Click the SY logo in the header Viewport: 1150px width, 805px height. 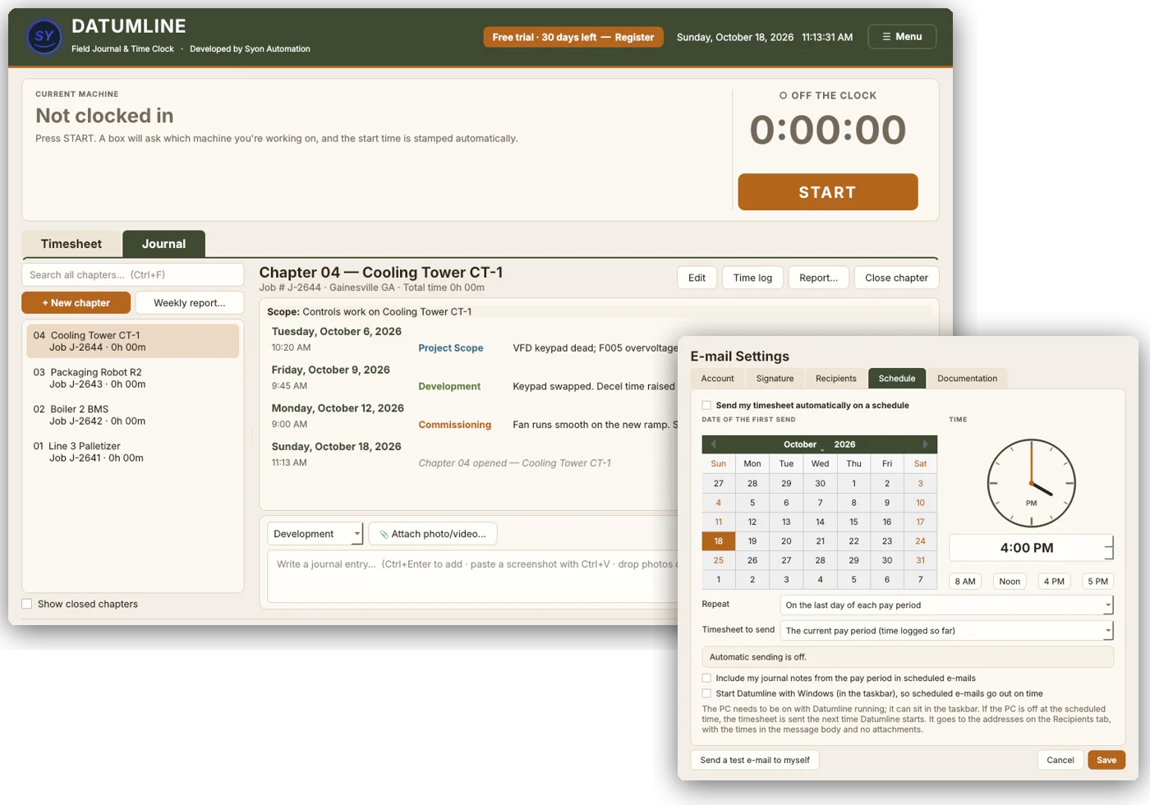pyautogui.click(x=44, y=37)
